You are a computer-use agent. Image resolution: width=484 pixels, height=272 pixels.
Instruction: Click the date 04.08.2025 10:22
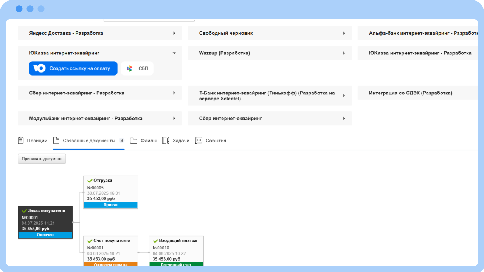[x=169, y=253]
